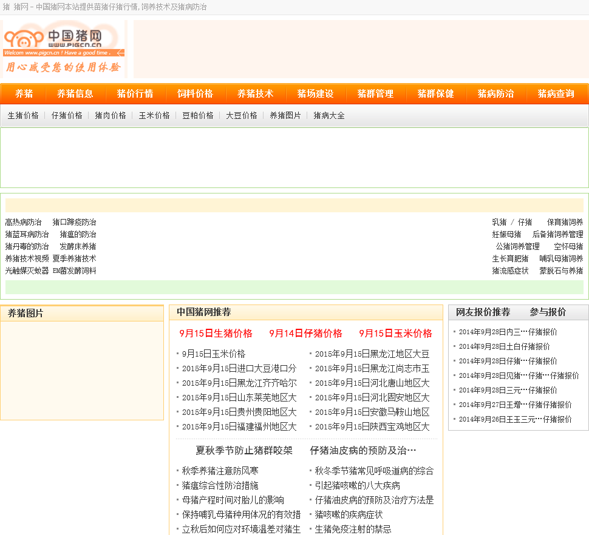Open 2015年9月15日河北唐山地区大 article
Image resolution: width=589 pixels, height=535 pixels.
[x=372, y=383]
